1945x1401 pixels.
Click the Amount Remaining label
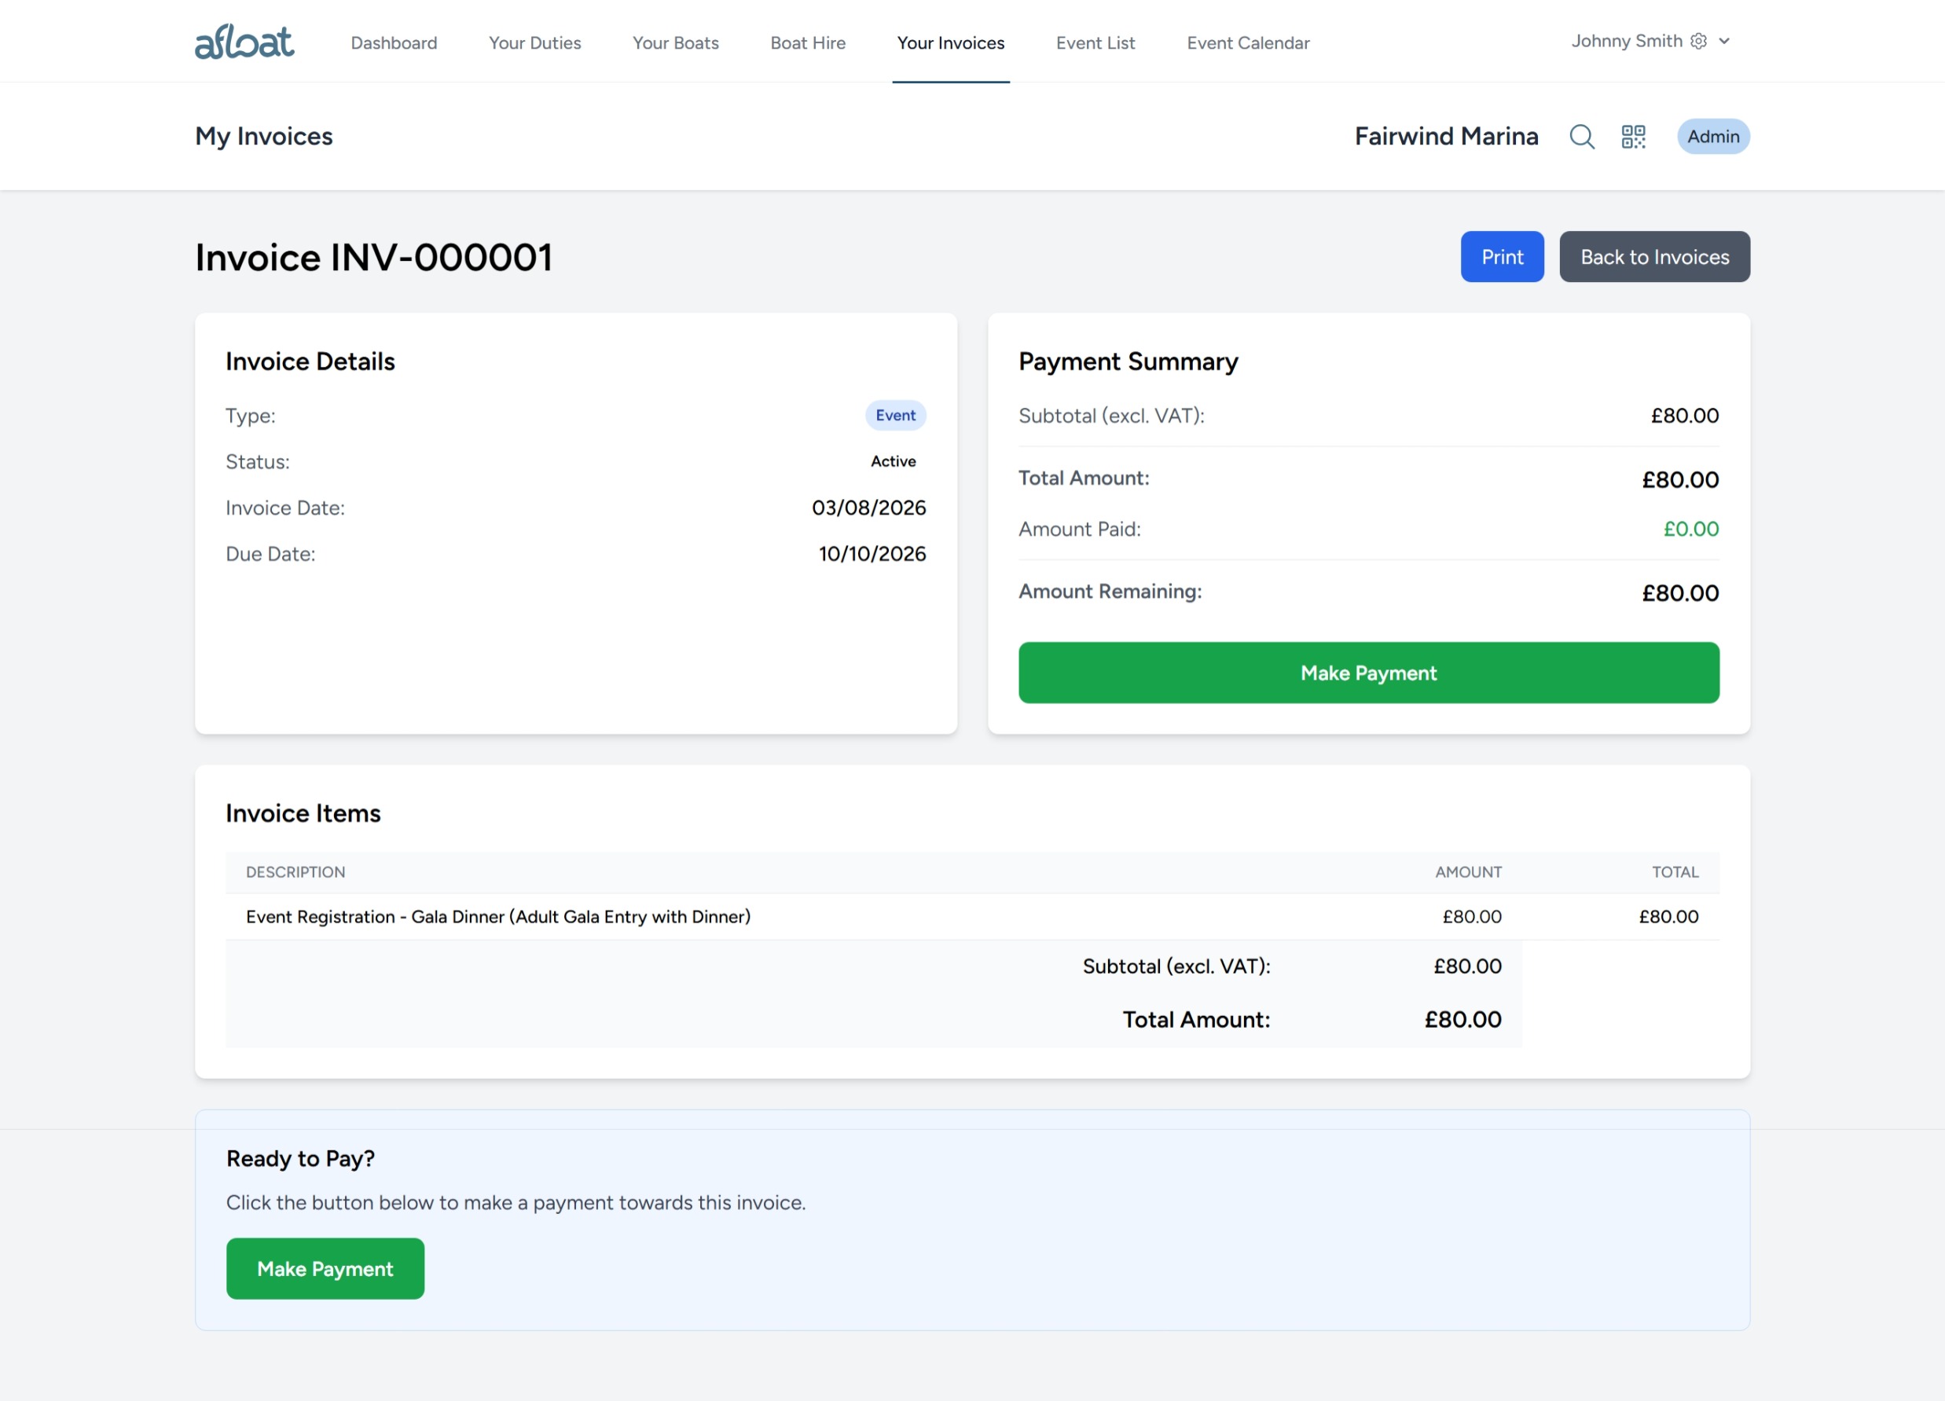(1110, 592)
